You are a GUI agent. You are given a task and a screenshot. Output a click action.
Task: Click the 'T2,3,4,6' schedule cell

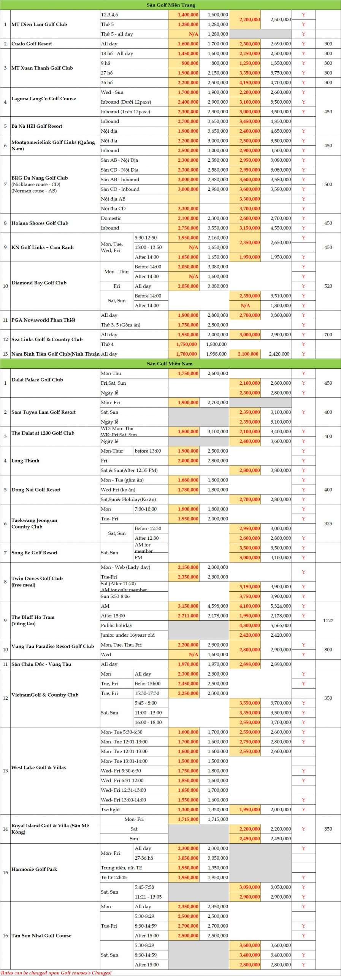pos(134,15)
